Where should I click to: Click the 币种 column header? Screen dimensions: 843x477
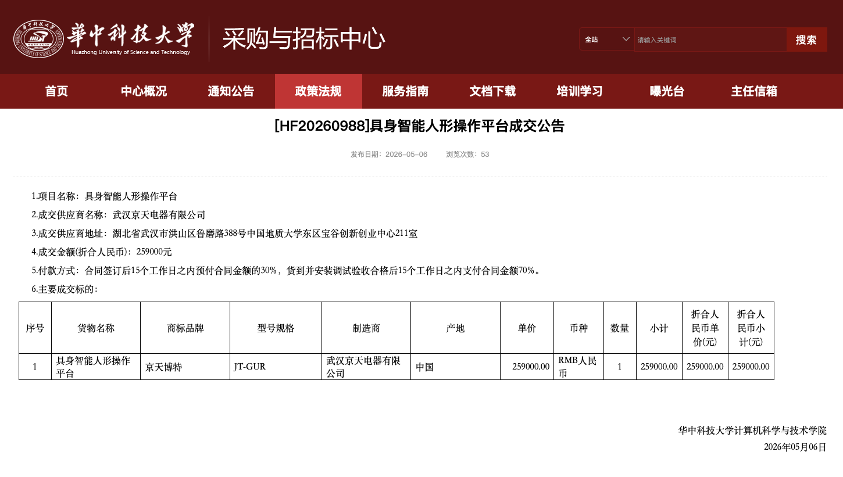point(579,328)
